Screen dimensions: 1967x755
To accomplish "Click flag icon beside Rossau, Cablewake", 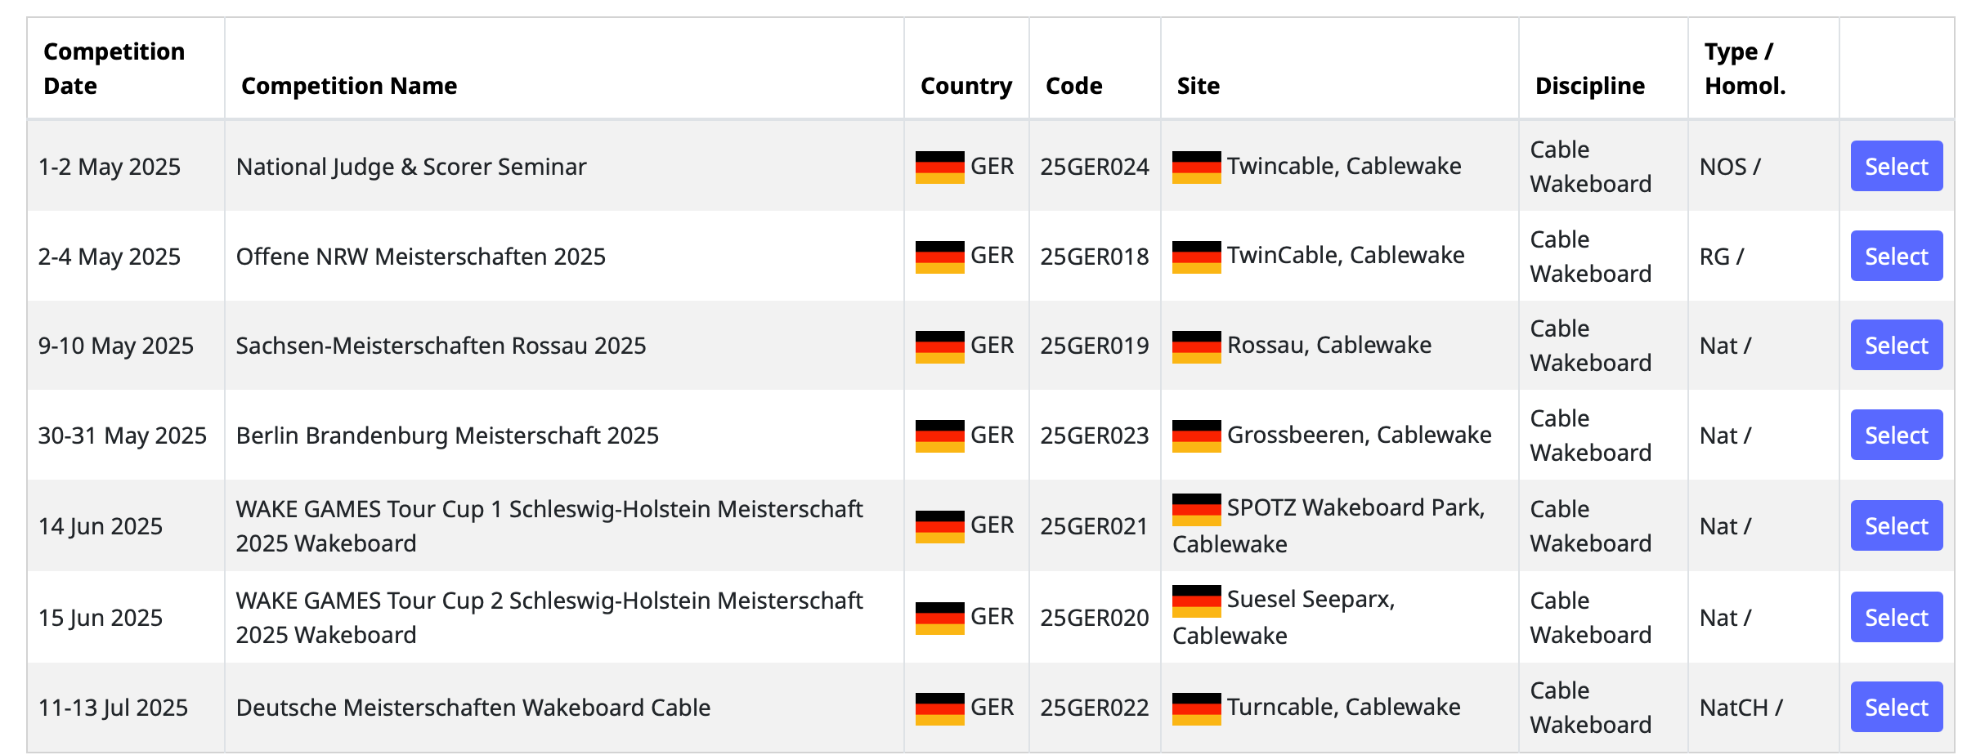I will point(1196,346).
